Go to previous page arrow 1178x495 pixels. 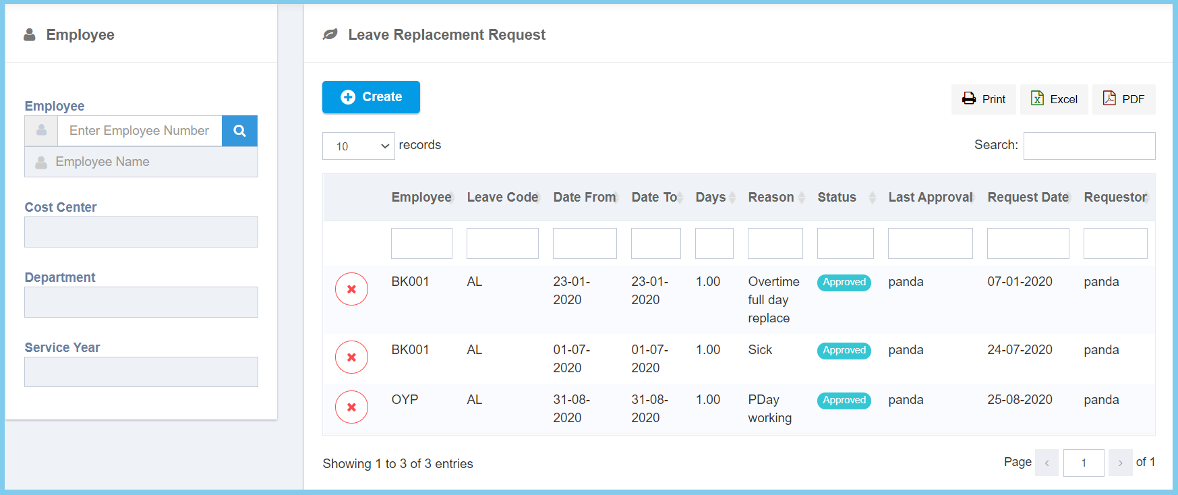(x=1047, y=463)
